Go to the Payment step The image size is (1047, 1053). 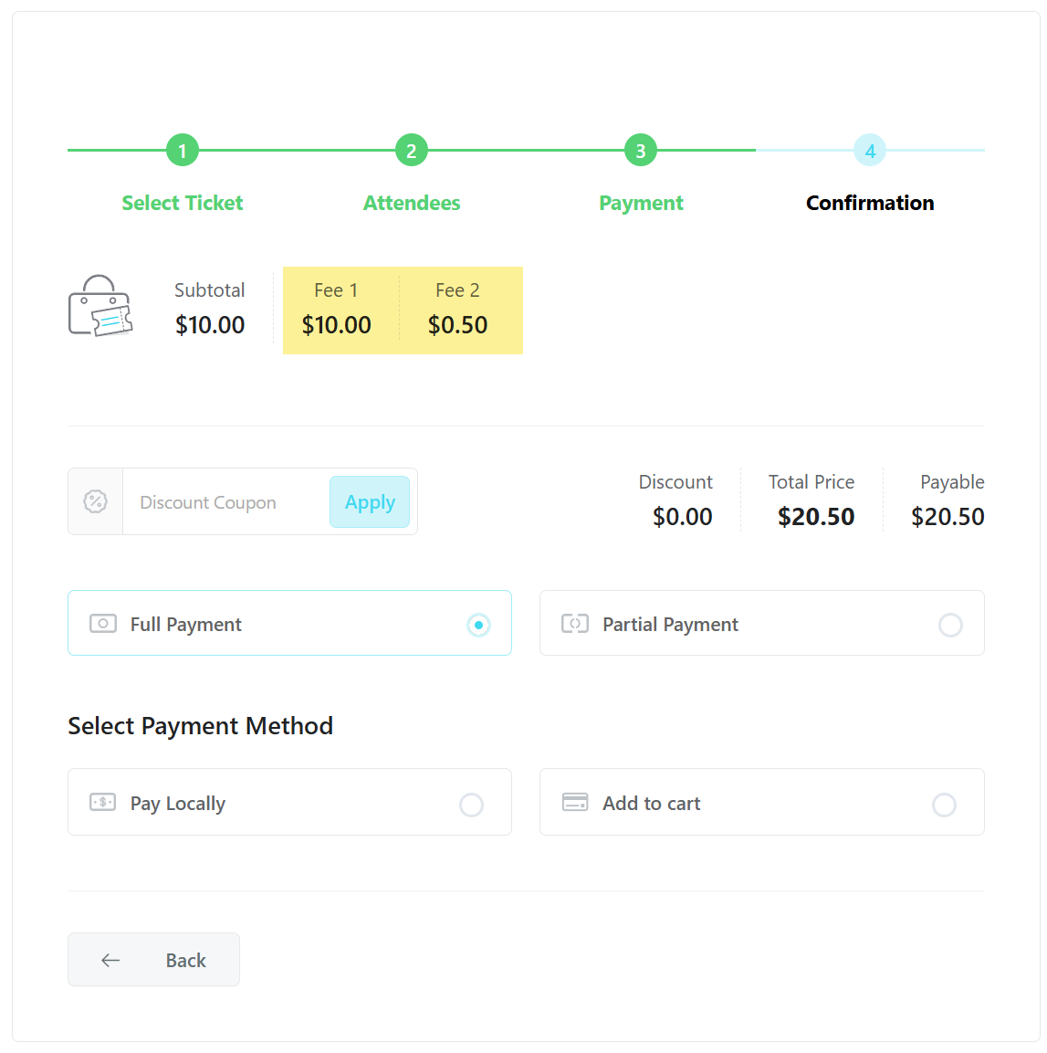click(640, 203)
